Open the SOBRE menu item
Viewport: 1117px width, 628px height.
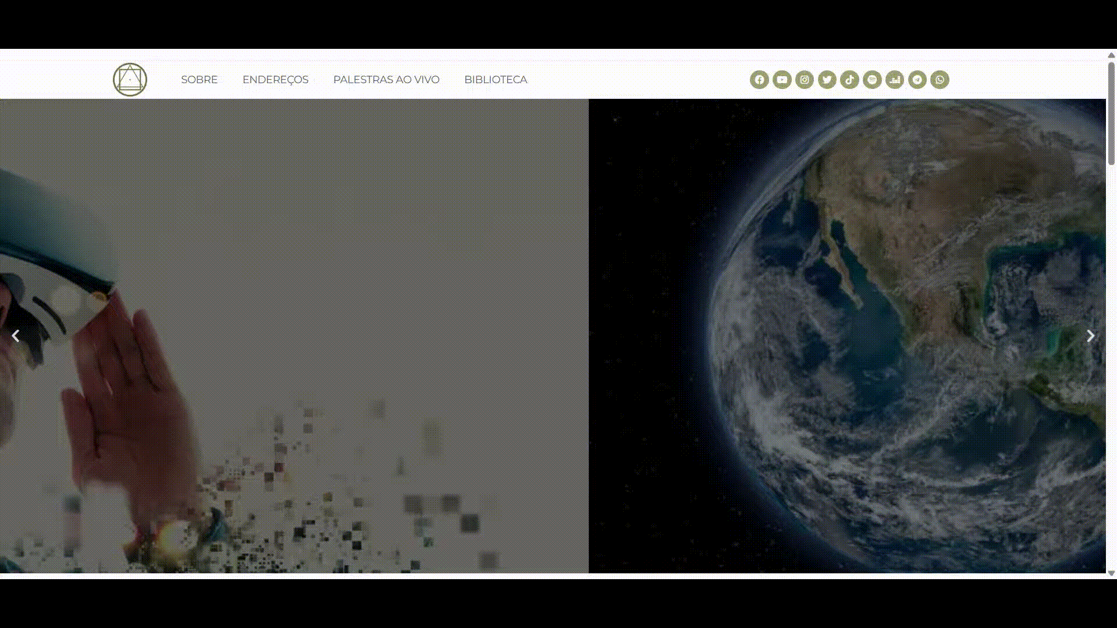click(x=199, y=80)
